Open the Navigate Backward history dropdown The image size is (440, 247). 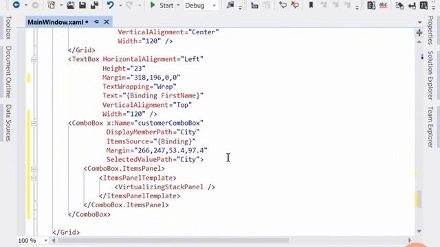point(26,5)
